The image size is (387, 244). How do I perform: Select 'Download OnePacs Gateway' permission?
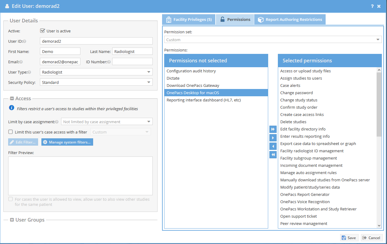[216, 85]
